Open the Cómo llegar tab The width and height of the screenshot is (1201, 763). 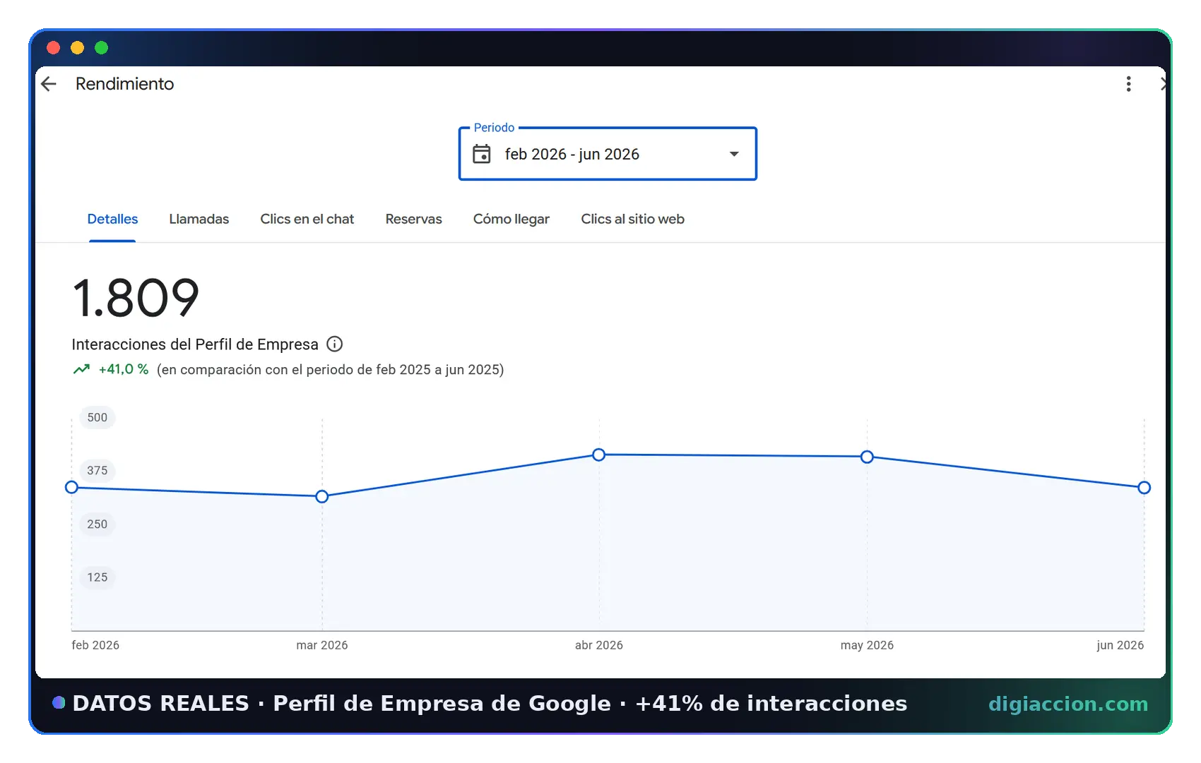coord(511,219)
